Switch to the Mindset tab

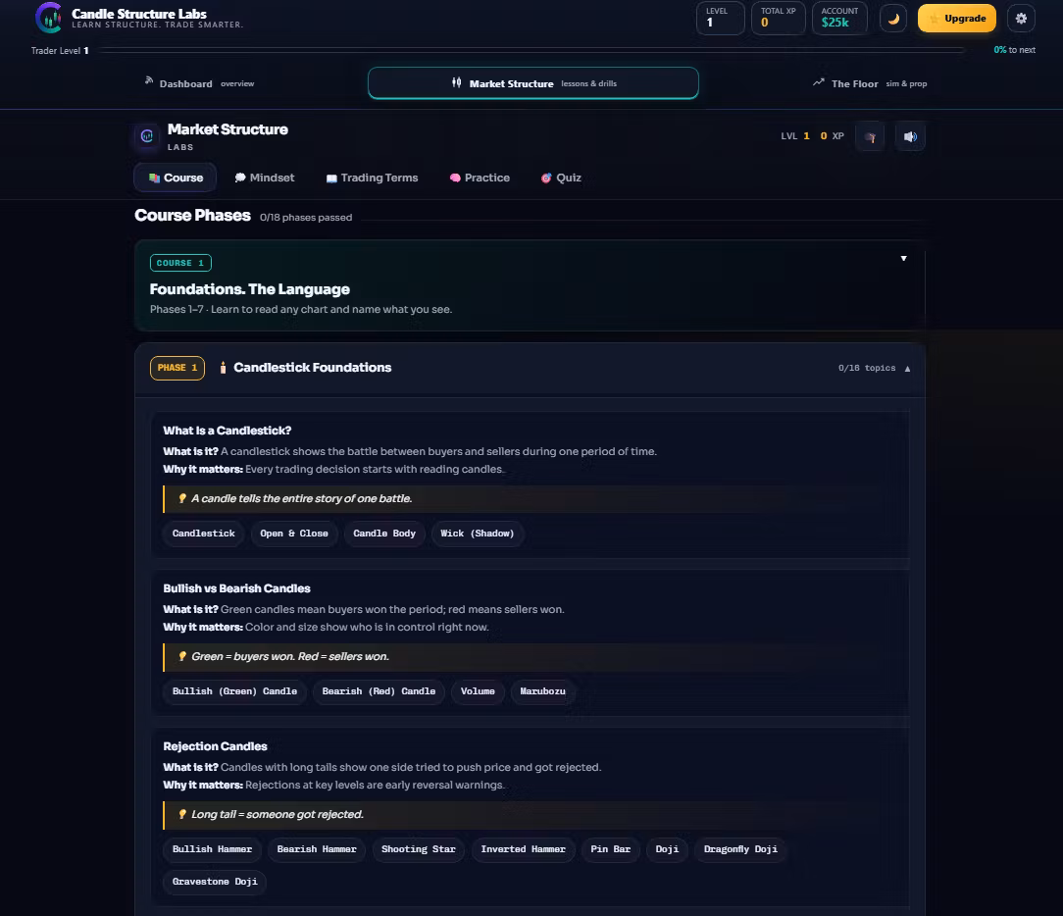pyautogui.click(x=265, y=178)
